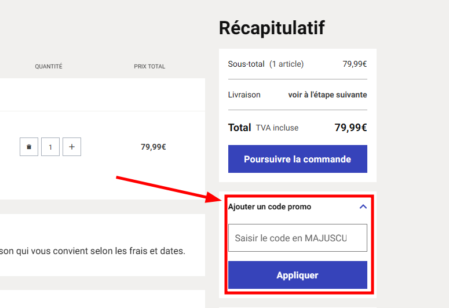
Task: Click "voir à l'étape suivante" delivery text
Action: tap(327, 95)
